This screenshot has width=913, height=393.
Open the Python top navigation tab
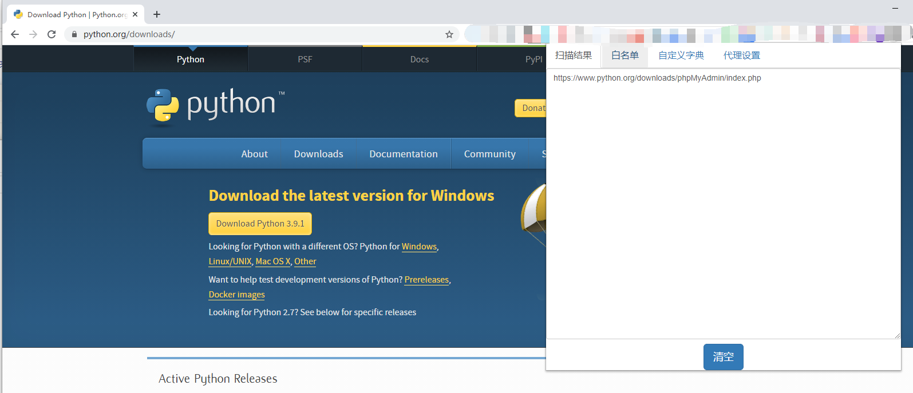tap(191, 59)
